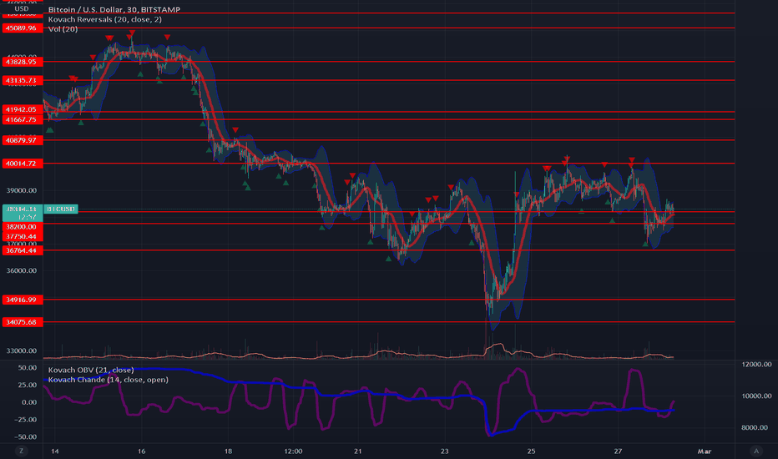Click the Mar label on the time axis
Viewport: 778px width, 459px height.
coord(705,451)
